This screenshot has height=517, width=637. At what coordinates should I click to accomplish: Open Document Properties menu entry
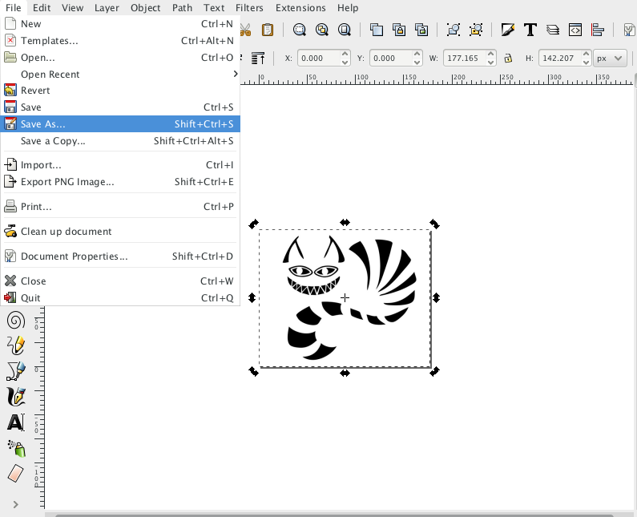[x=120, y=256]
